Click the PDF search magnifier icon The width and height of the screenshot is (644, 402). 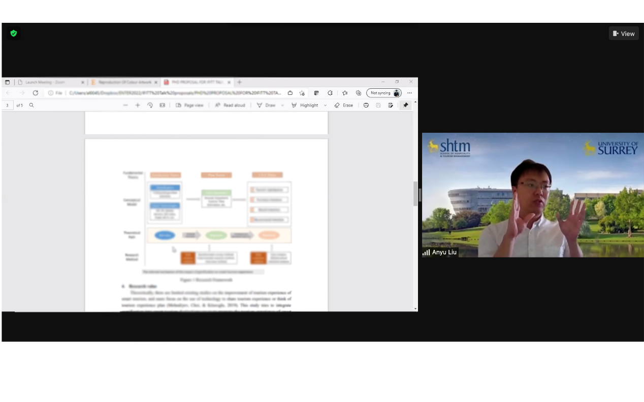tap(31, 105)
